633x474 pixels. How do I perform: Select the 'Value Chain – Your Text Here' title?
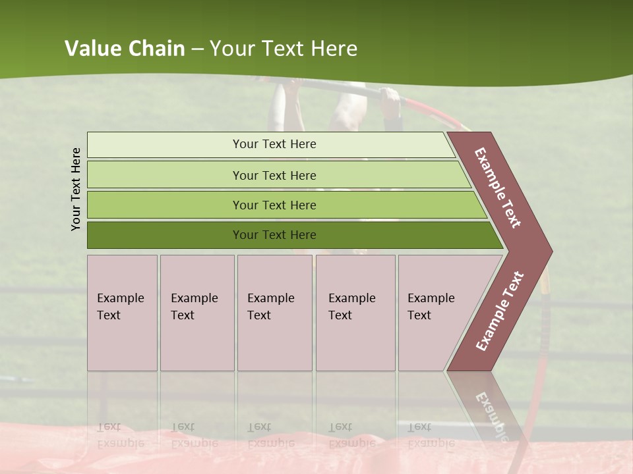pyautogui.click(x=211, y=48)
